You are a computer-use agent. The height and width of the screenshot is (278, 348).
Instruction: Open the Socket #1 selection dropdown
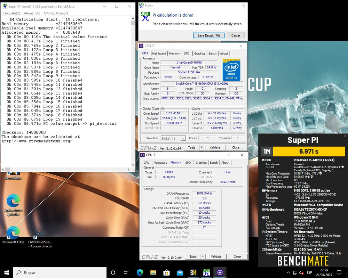point(173,138)
